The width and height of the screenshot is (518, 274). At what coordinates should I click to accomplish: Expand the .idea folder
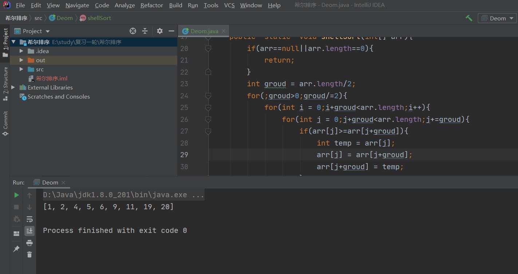click(x=21, y=51)
